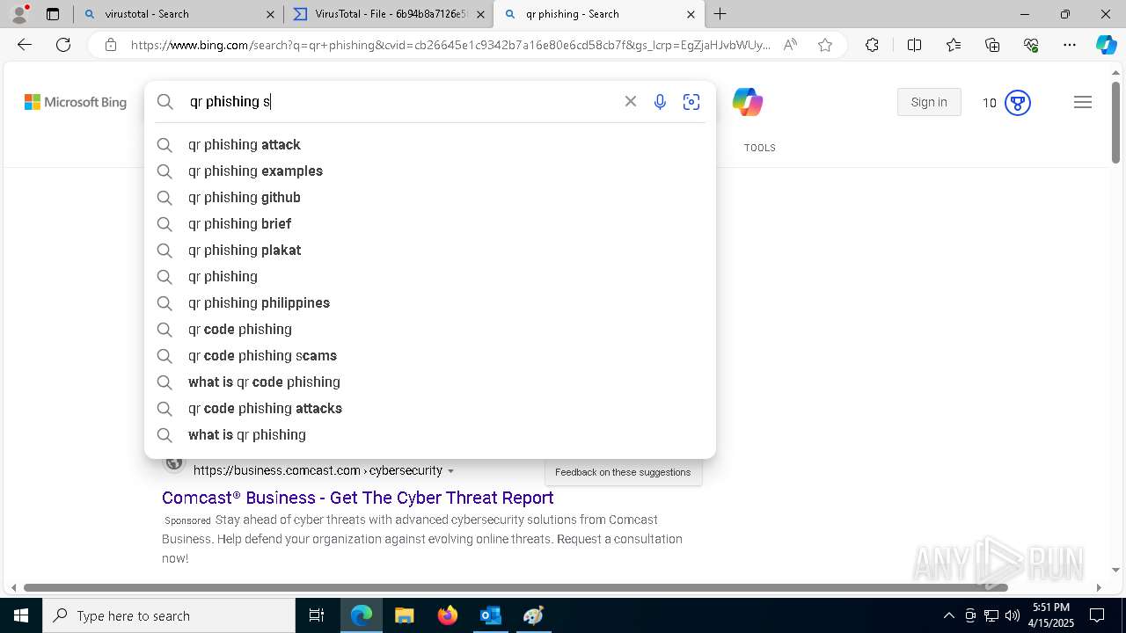
Task: Run search with the magnifier icon
Action: (x=165, y=102)
